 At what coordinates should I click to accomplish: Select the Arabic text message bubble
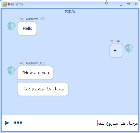43,89
